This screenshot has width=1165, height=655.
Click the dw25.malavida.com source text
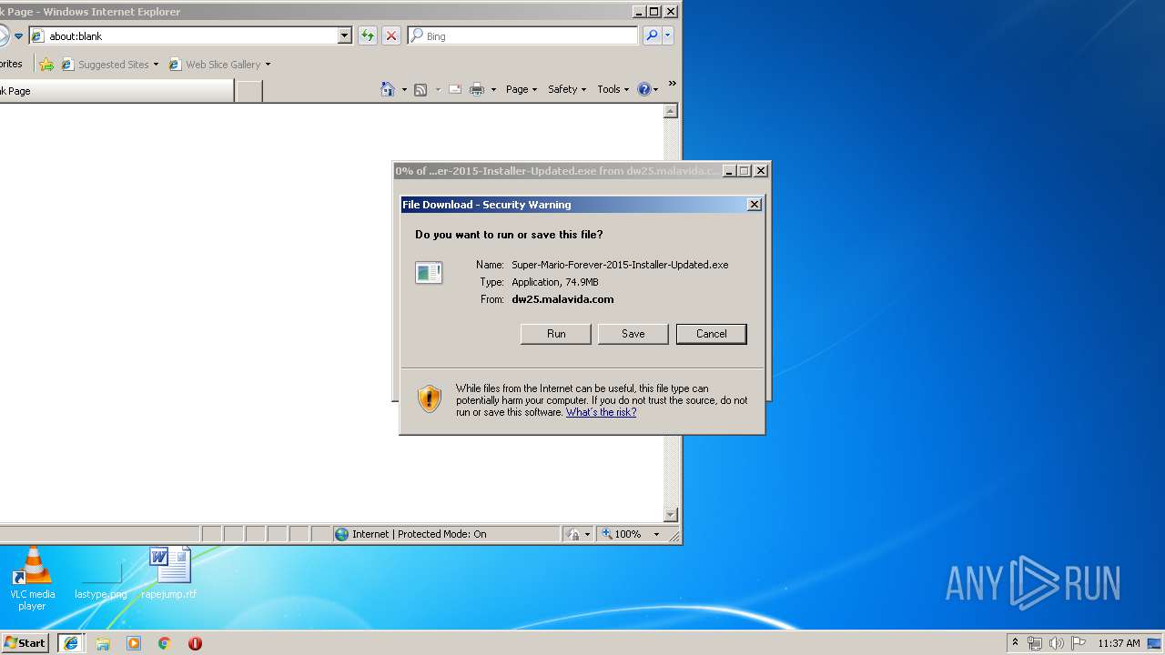point(562,299)
